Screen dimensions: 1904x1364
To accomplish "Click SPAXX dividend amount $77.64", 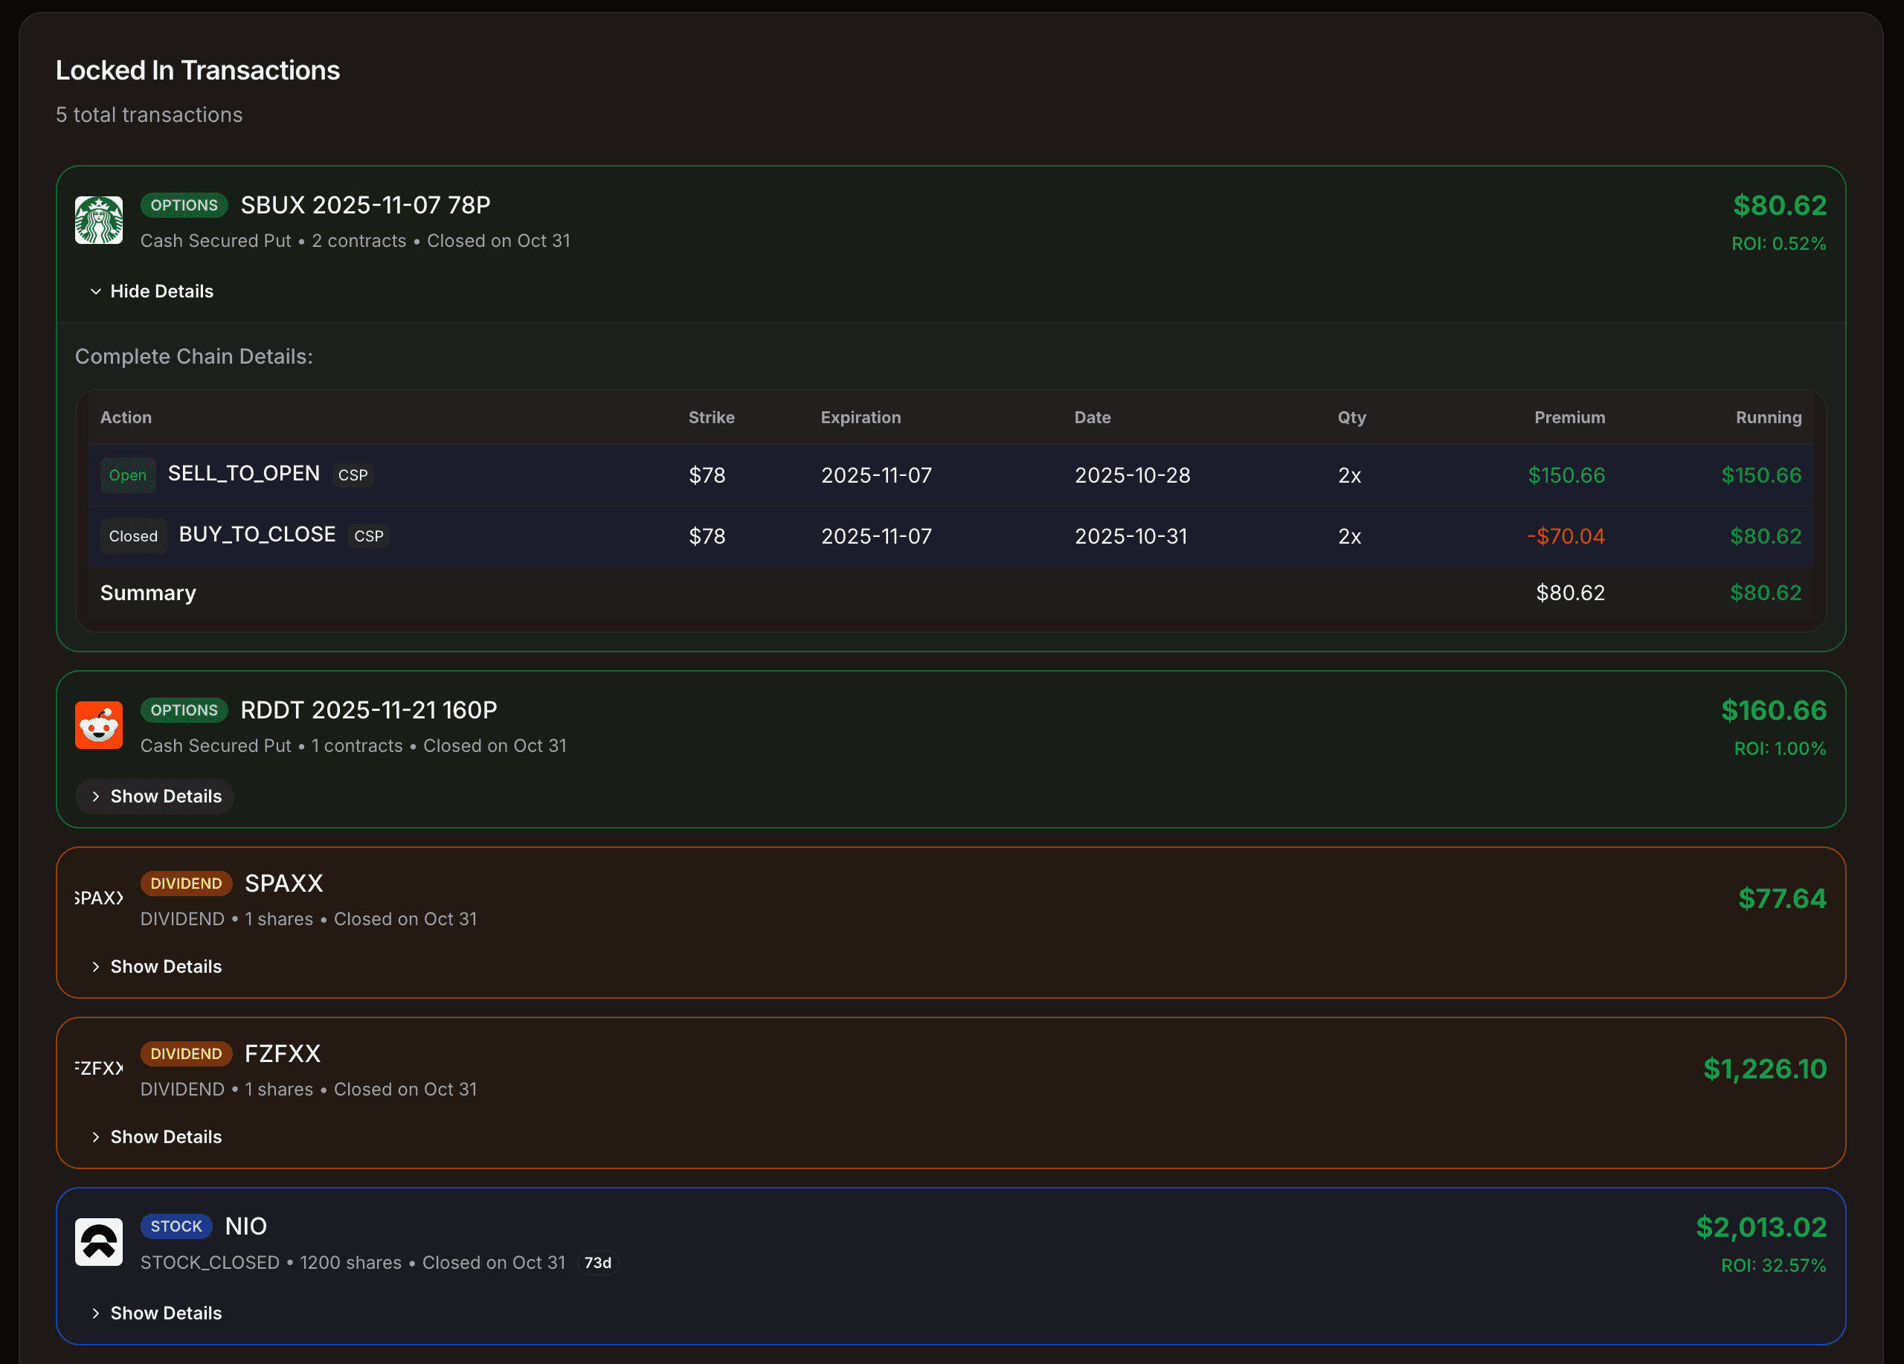I will pyautogui.click(x=1782, y=899).
